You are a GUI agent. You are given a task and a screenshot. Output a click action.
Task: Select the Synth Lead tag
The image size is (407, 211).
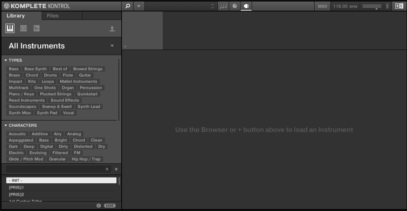coord(89,107)
